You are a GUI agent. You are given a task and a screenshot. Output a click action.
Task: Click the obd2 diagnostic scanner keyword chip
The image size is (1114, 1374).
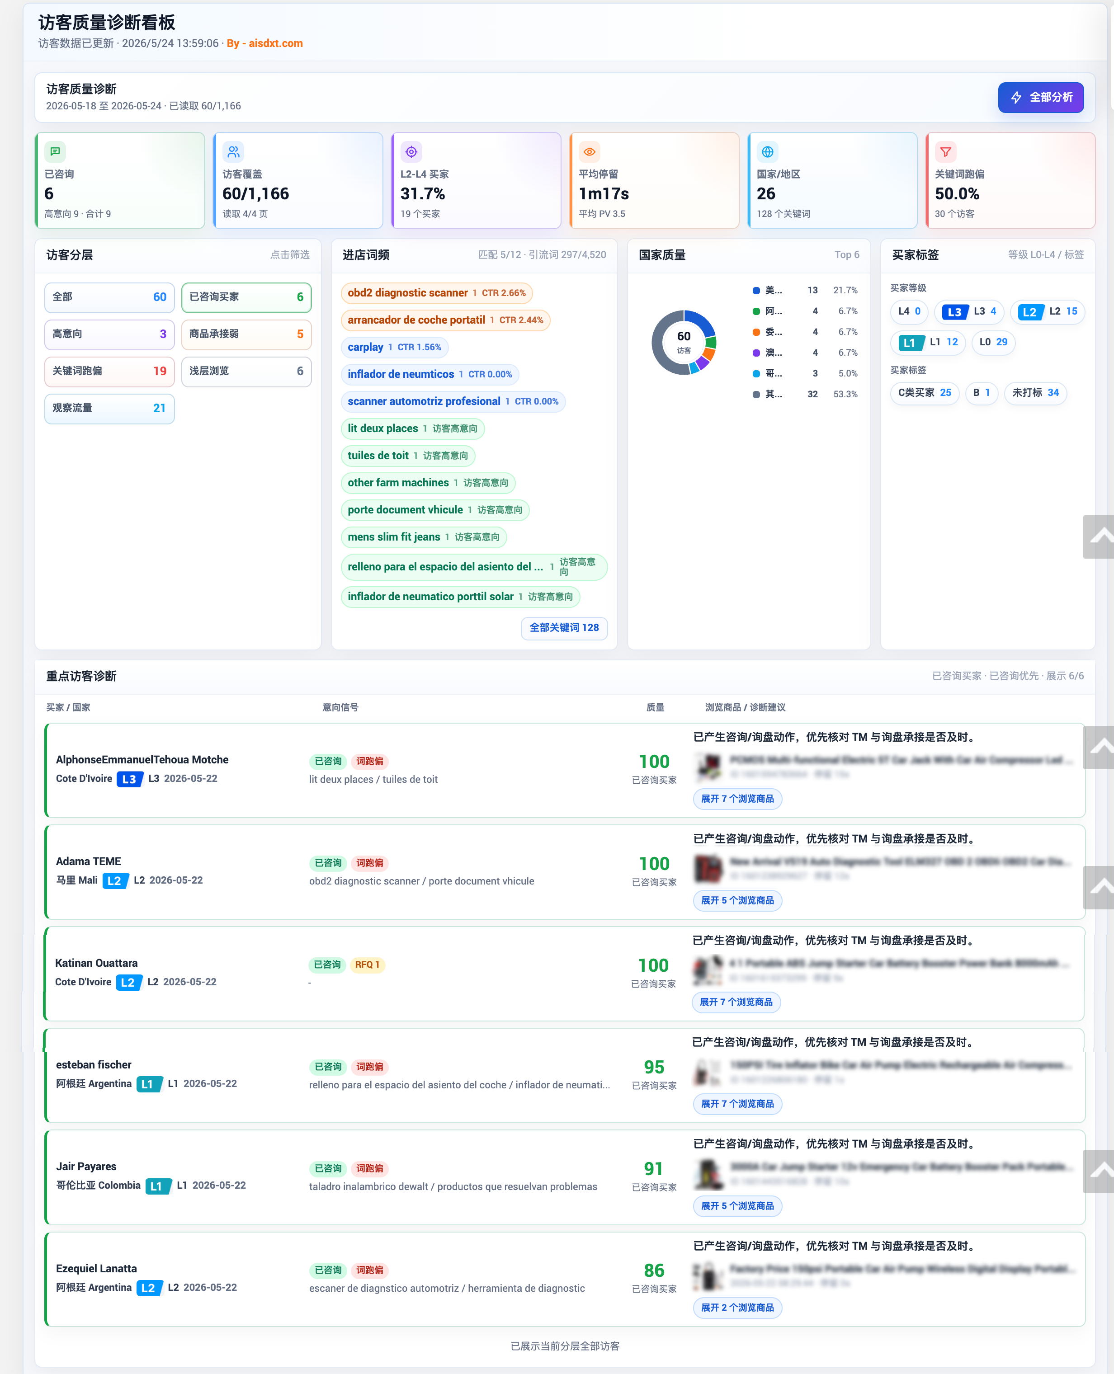click(x=436, y=293)
